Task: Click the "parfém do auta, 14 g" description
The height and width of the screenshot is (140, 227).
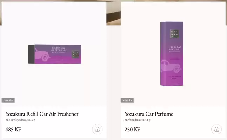Action: (x=138, y=120)
